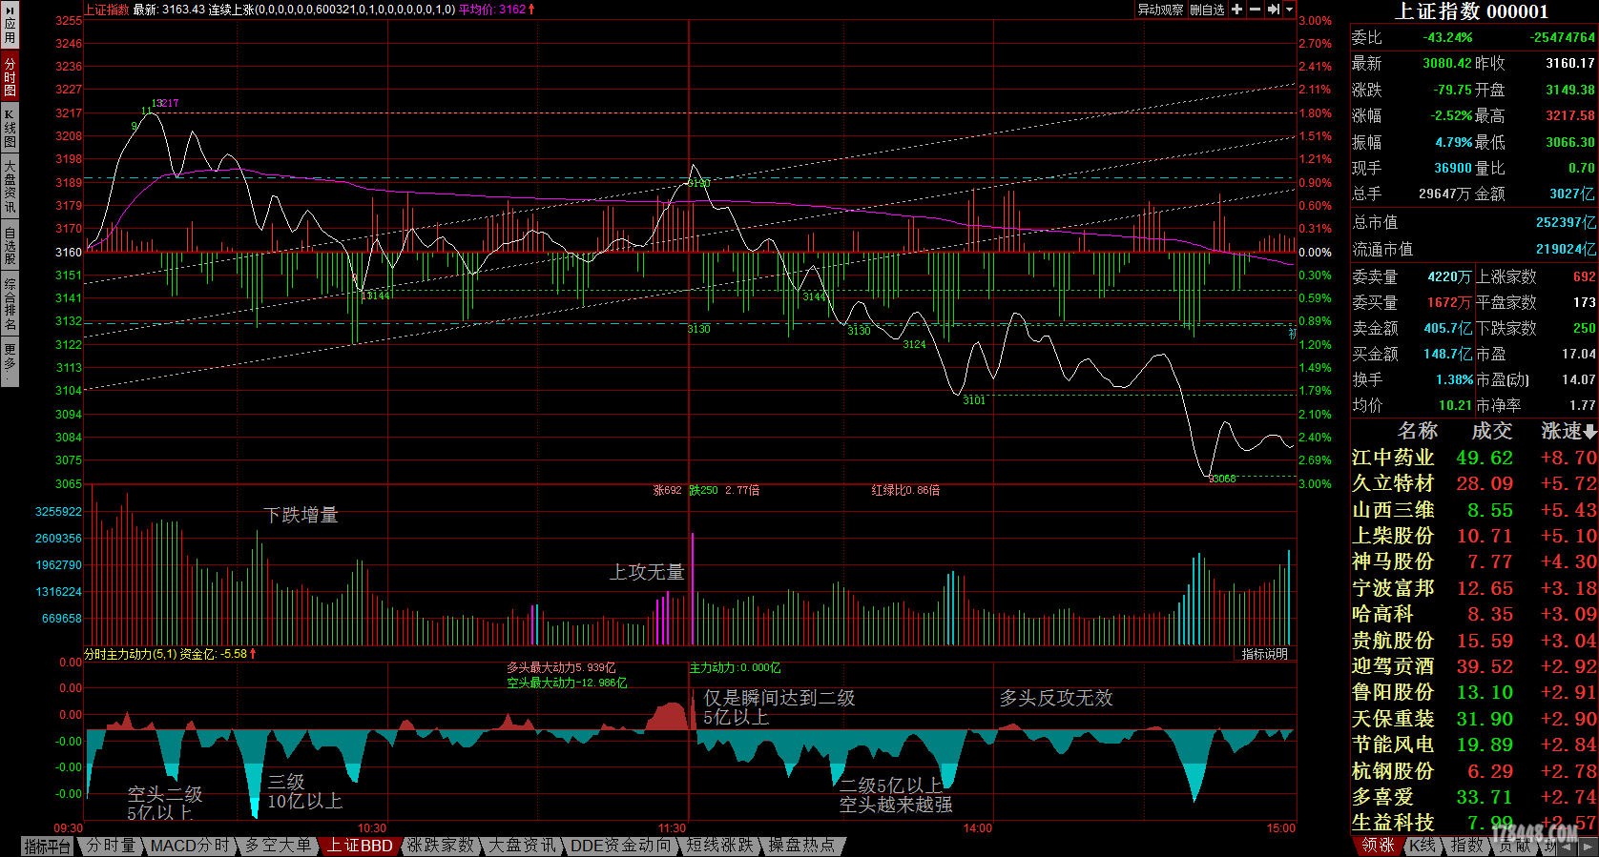The width and height of the screenshot is (1599, 857).
Task: Select stock 杭钢股份 in the list
Action: click(x=1474, y=770)
